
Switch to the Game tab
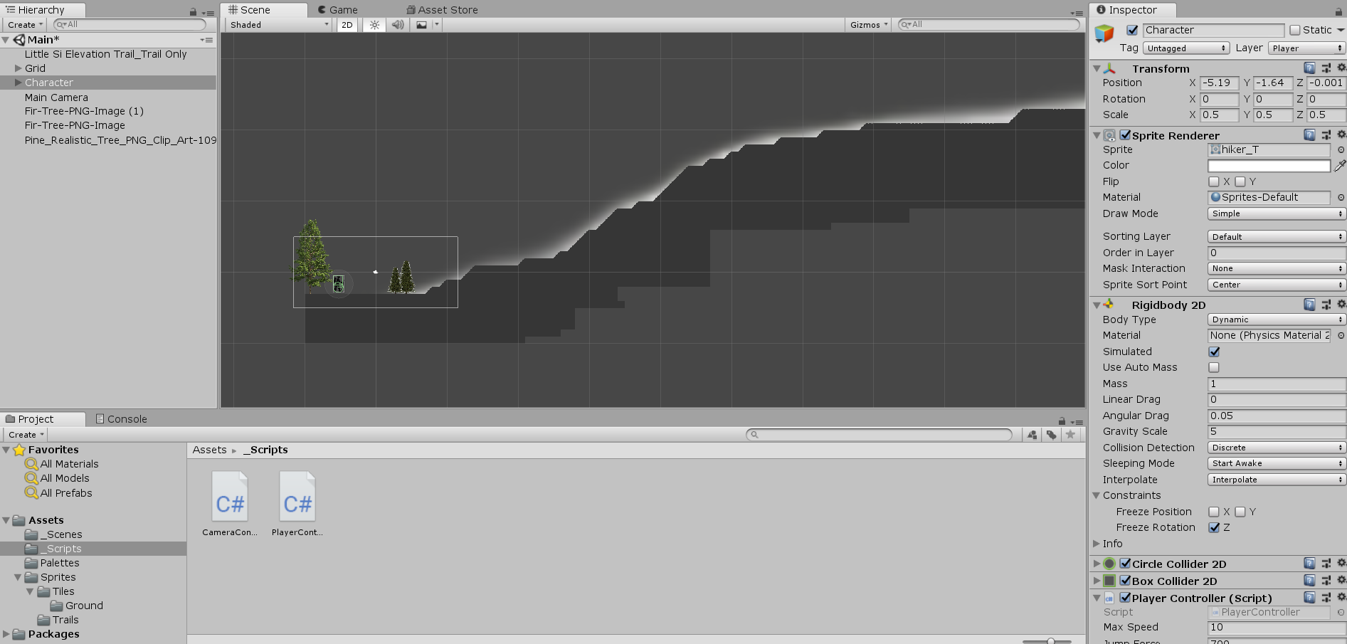tap(338, 10)
